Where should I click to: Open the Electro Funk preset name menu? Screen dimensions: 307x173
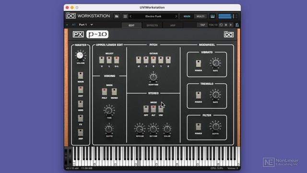(153, 16)
